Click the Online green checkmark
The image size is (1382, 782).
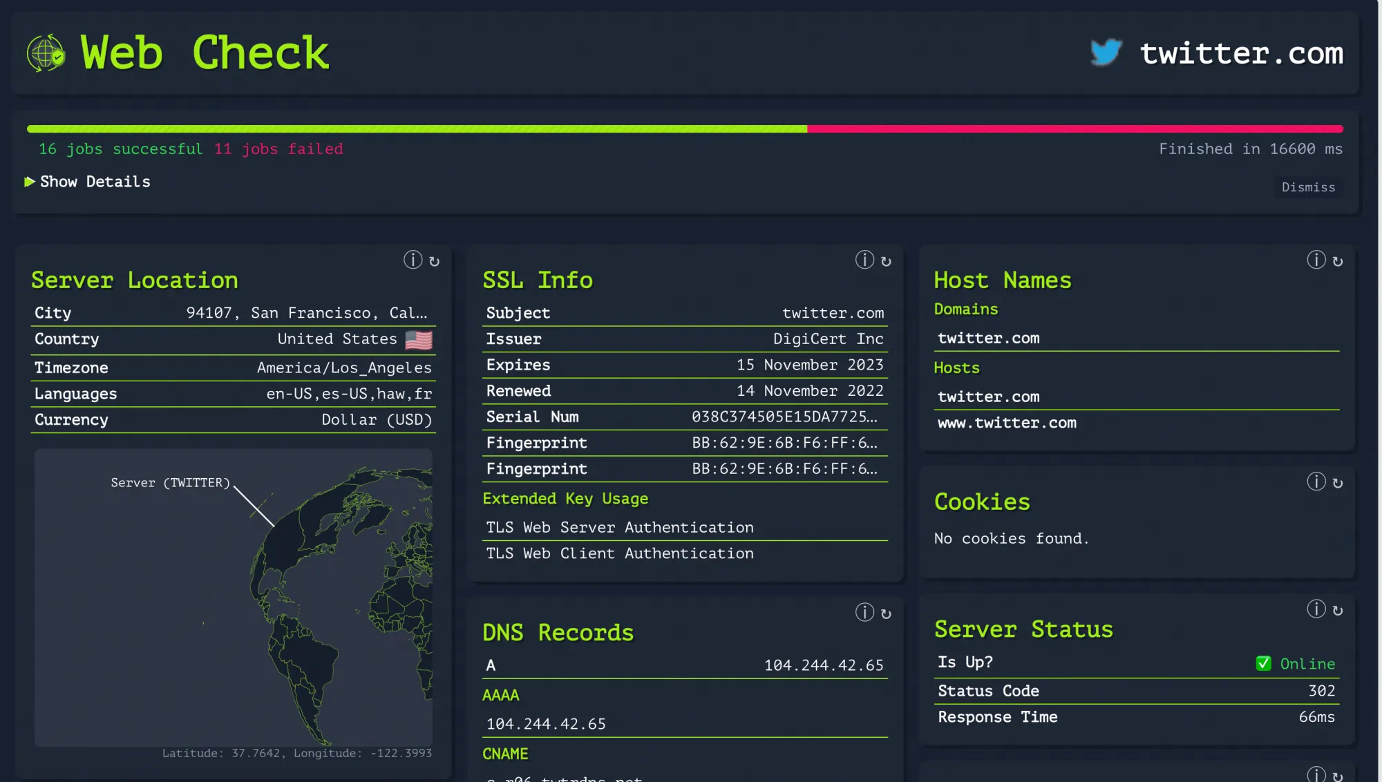(1263, 663)
